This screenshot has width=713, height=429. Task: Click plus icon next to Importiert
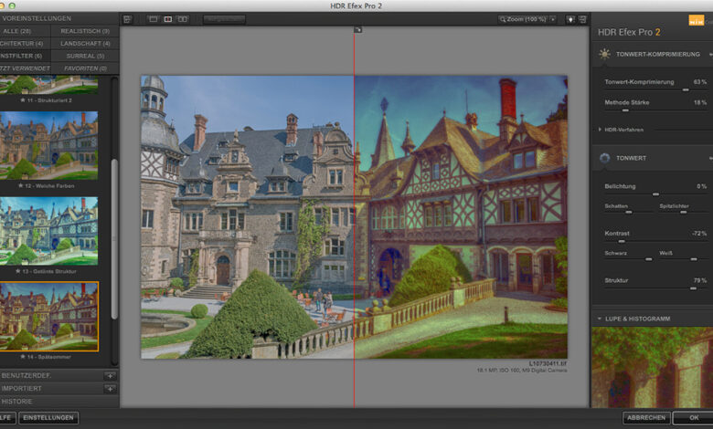click(x=109, y=388)
